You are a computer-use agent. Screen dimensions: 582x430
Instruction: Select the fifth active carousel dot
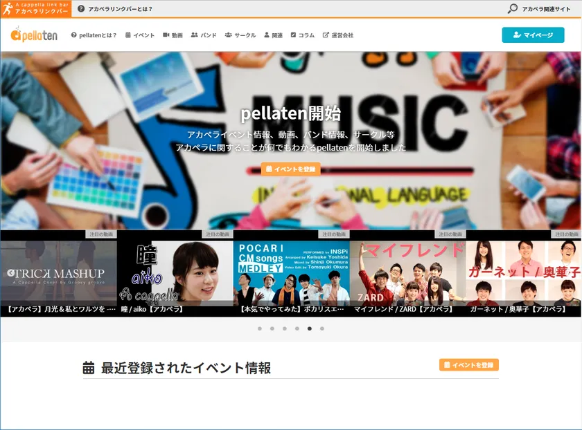point(310,328)
